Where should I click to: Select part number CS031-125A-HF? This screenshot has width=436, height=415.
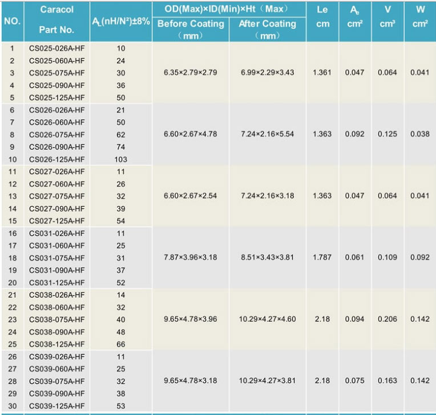pos(56,283)
